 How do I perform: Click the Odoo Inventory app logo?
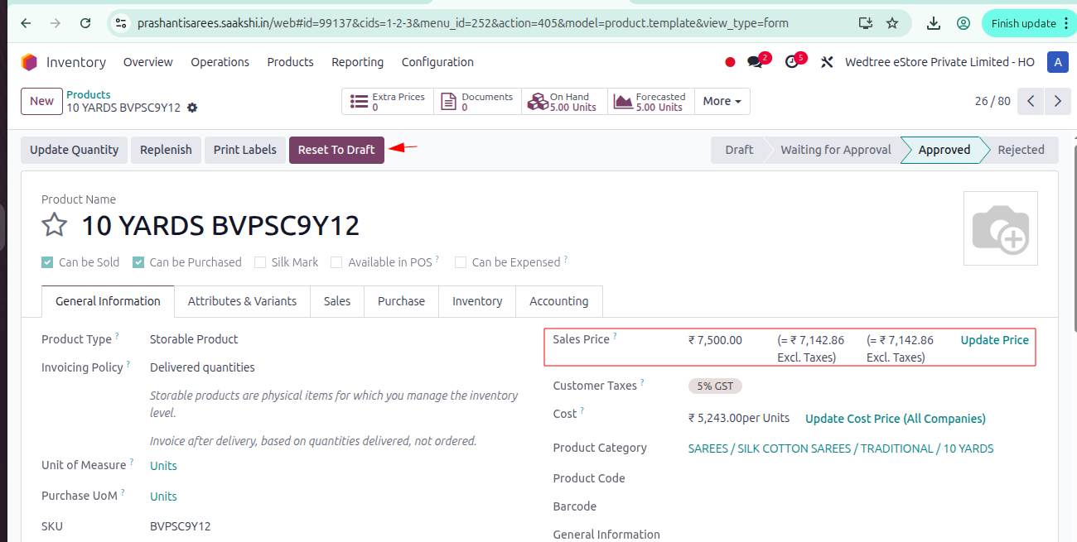(29, 62)
